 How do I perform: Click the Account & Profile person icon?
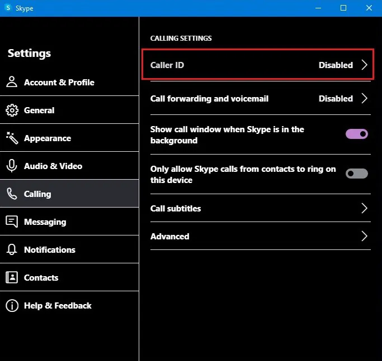point(12,81)
